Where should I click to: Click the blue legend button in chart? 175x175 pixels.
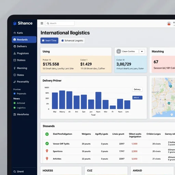(137, 98)
